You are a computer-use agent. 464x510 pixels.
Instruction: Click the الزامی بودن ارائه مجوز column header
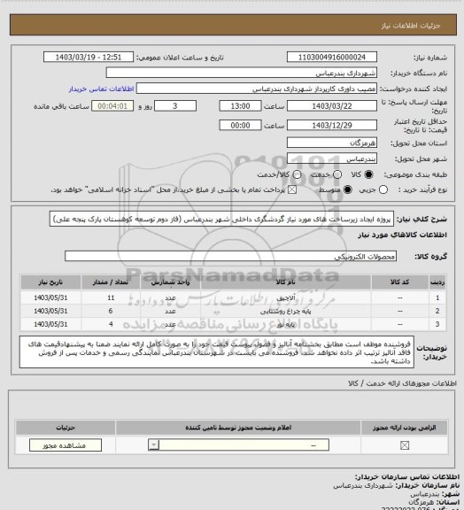coord(405,428)
